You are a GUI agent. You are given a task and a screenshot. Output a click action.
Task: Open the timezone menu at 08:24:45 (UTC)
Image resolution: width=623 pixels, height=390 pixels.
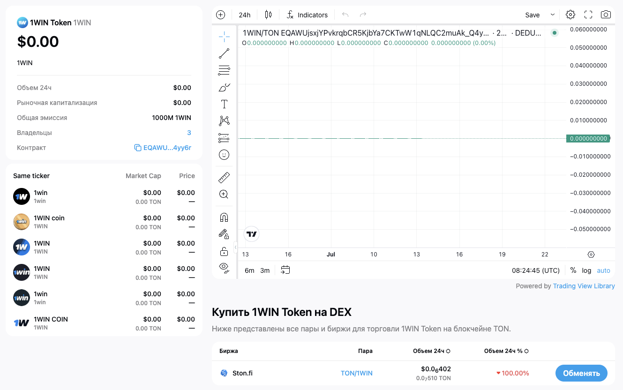(x=536, y=270)
